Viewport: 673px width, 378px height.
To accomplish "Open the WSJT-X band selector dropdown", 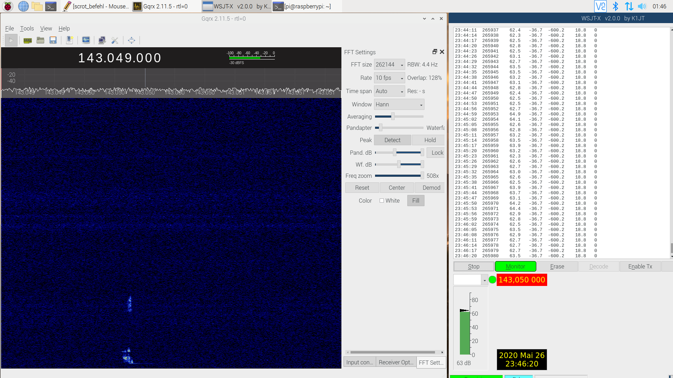I will [470, 280].
